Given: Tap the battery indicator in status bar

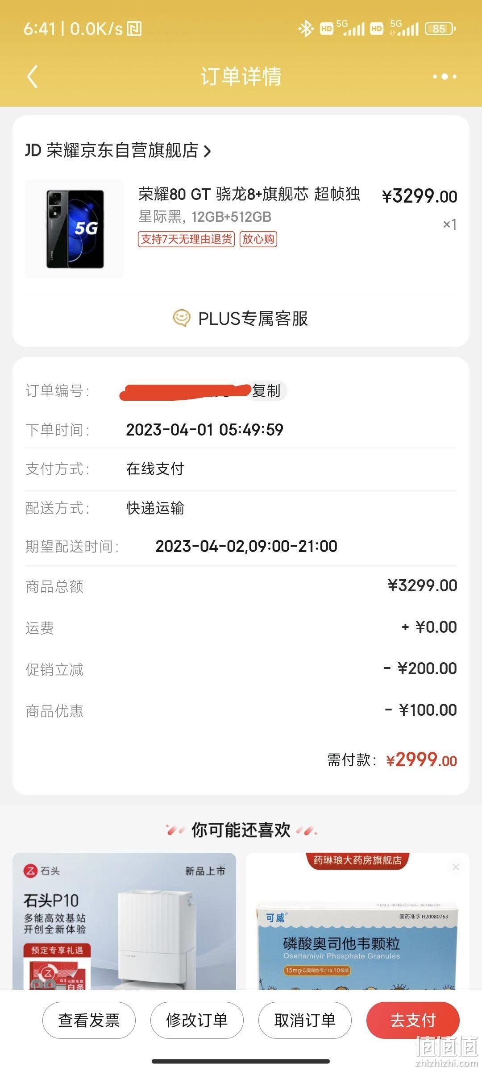Looking at the screenshot, I should (x=440, y=29).
